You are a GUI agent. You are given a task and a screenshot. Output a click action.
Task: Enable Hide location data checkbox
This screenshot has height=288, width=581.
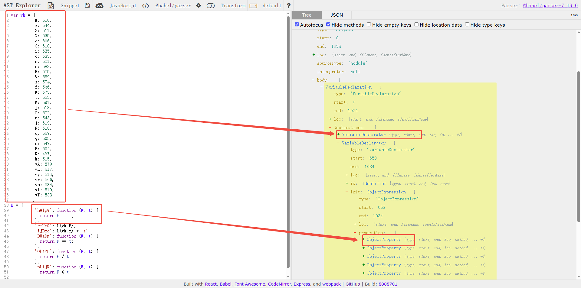[416, 24]
